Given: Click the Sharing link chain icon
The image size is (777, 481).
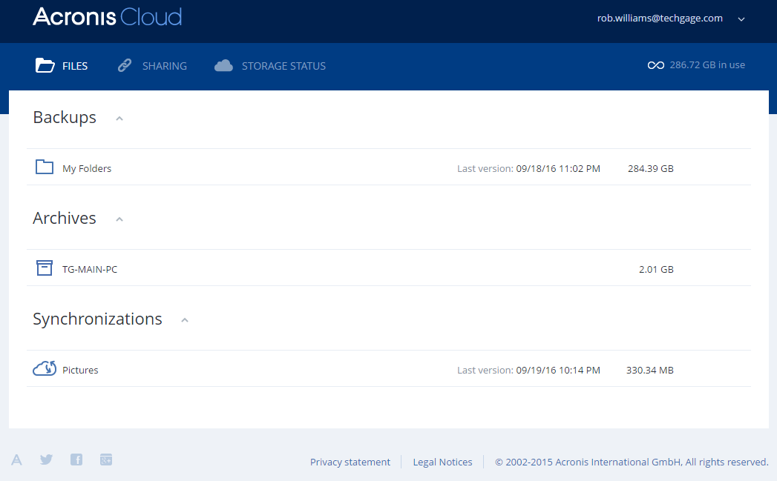Looking at the screenshot, I should 125,65.
